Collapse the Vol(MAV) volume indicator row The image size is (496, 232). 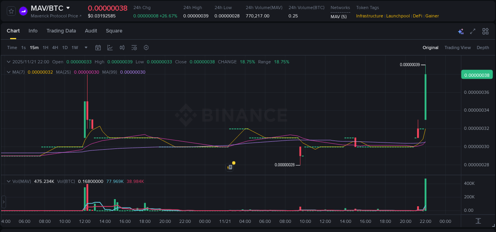pos(9,181)
